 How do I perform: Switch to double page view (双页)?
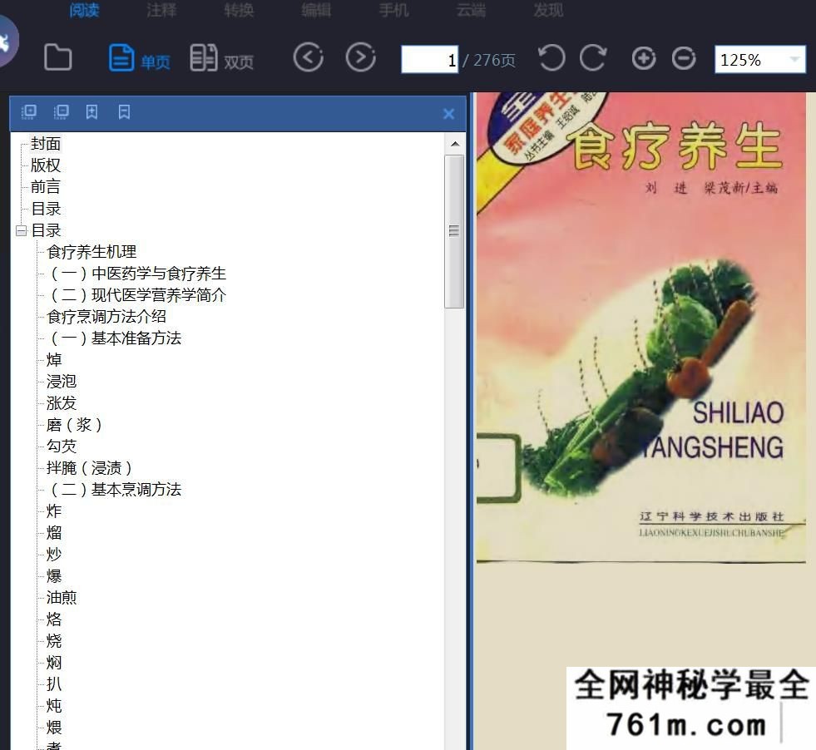222,57
